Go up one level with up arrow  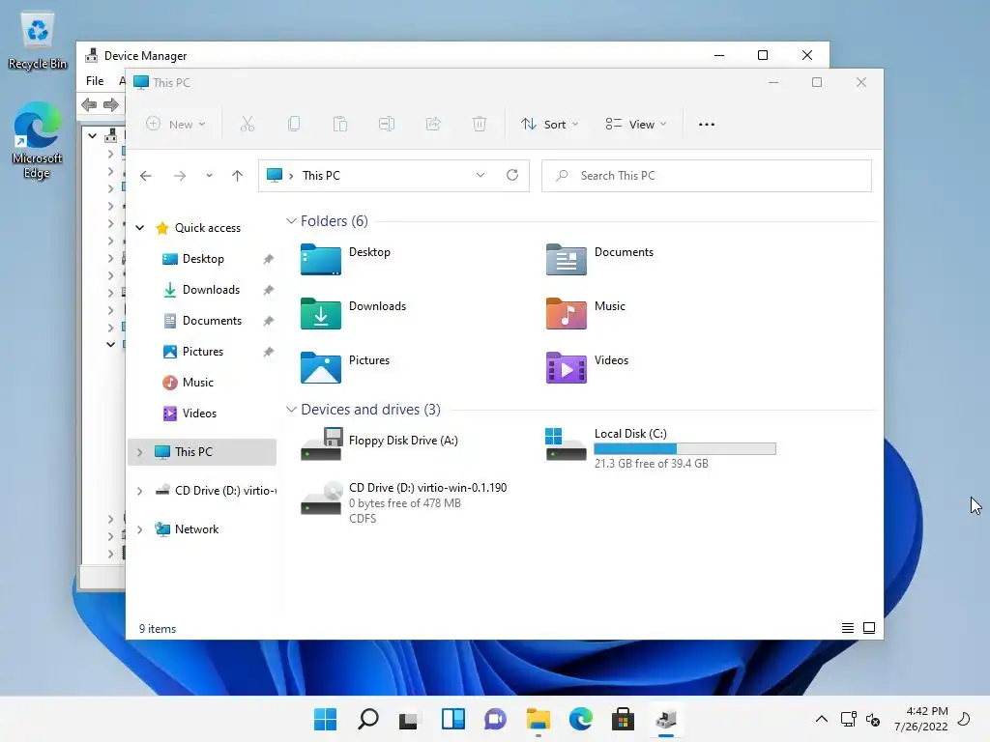point(238,176)
